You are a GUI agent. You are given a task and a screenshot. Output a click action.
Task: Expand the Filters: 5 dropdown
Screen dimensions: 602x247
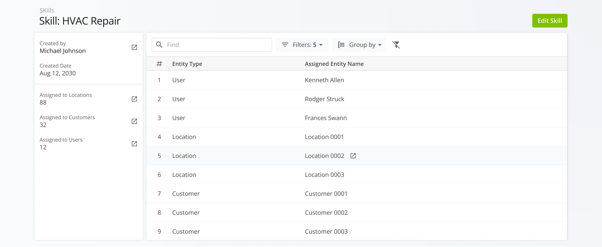point(302,45)
